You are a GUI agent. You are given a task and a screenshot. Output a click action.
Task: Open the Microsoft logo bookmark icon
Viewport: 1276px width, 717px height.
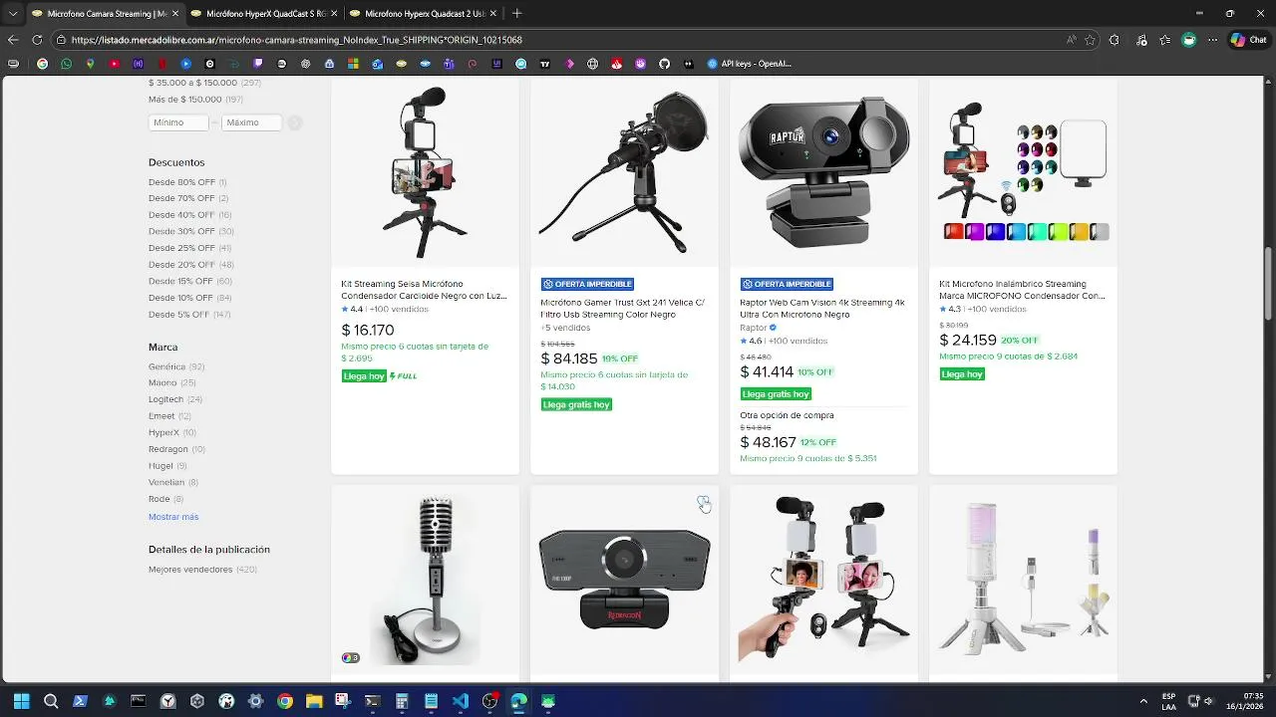point(353,64)
